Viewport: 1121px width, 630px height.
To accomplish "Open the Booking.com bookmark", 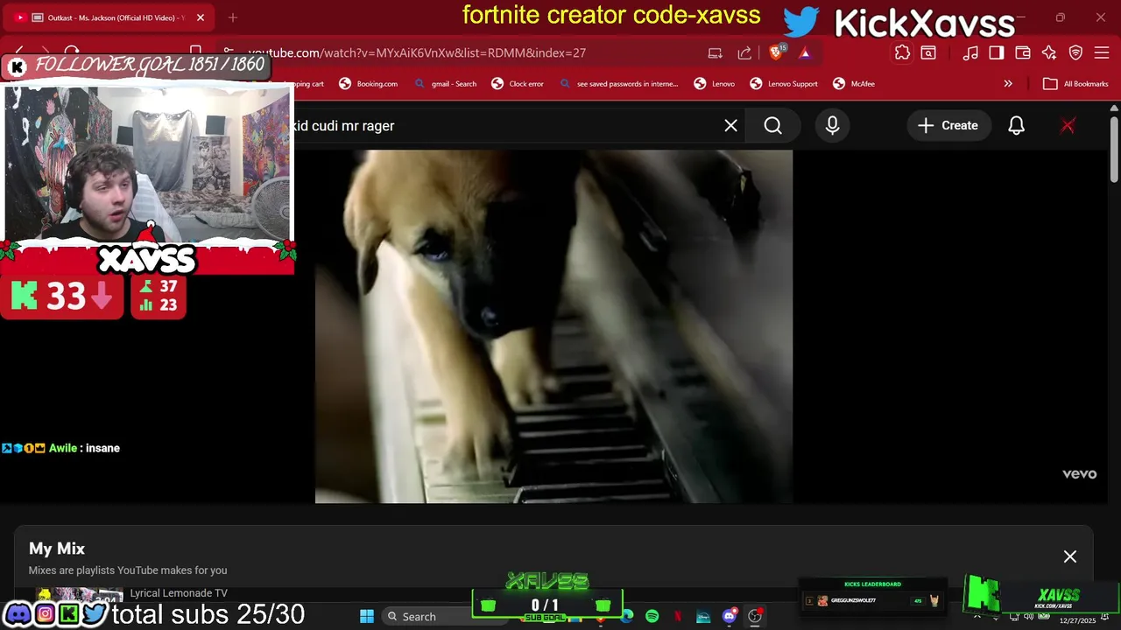I will coord(369,84).
